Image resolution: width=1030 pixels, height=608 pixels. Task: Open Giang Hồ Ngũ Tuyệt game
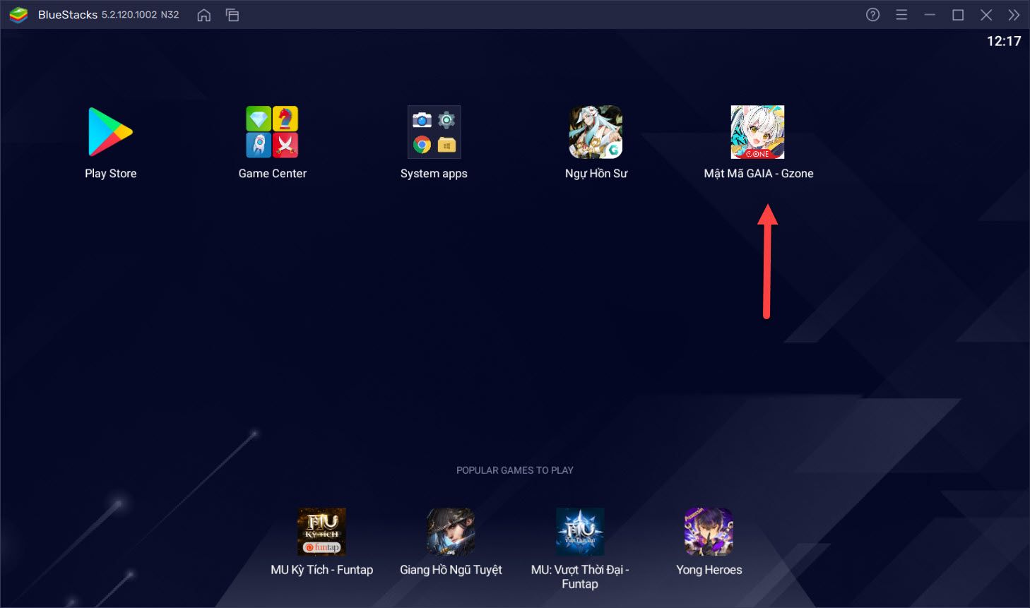(x=451, y=531)
